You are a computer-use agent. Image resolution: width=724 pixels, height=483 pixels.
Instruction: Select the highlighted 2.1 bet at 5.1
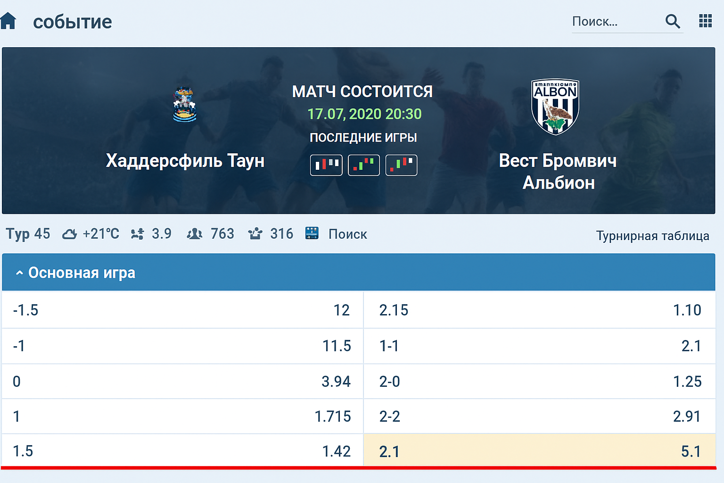click(539, 451)
